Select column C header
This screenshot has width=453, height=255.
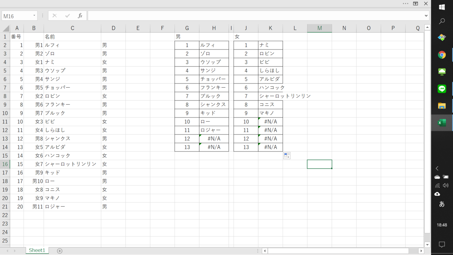pos(72,28)
